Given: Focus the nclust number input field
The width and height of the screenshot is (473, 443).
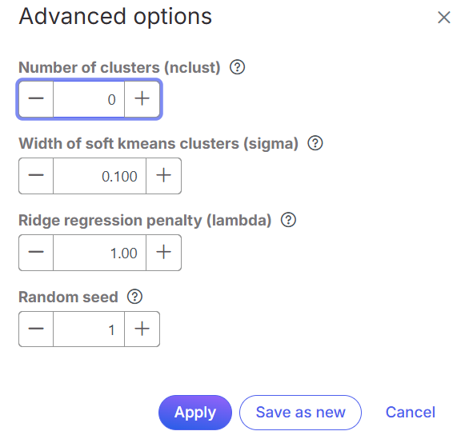Looking at the screenshot, I should (x=89, y=99).
